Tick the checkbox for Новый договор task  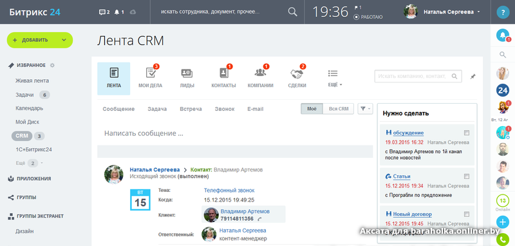tap(467, 214)
